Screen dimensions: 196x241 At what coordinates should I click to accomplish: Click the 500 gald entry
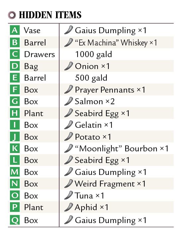click(x=91, y=78)
